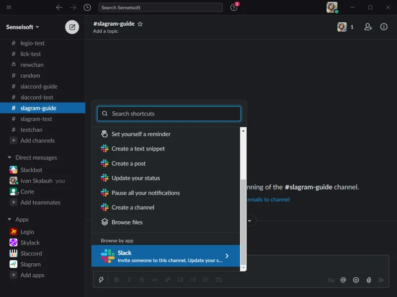Click Add apps in sidebar

(32, 275)
